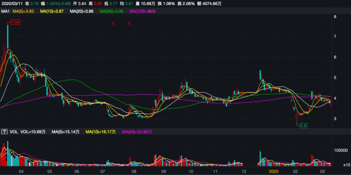
Task: Click the 12 month label on time axis
Action: click(x=244, y=171)
